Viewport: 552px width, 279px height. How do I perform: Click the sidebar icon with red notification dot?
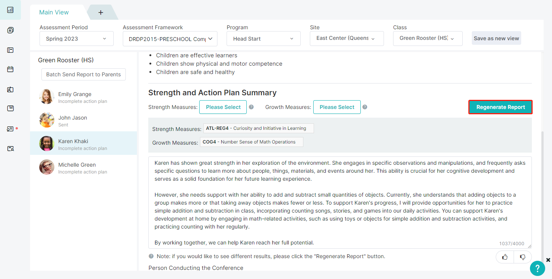tap(10, 129)
